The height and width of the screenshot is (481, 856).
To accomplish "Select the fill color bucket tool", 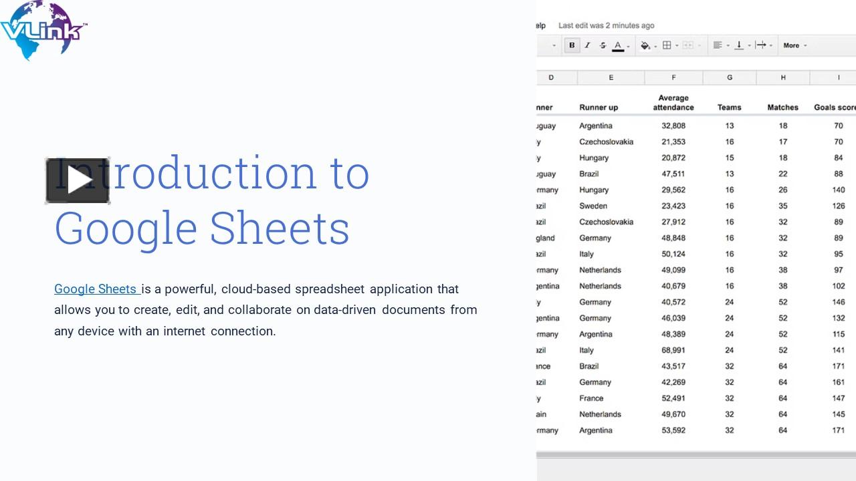I will tap(645, 45).
